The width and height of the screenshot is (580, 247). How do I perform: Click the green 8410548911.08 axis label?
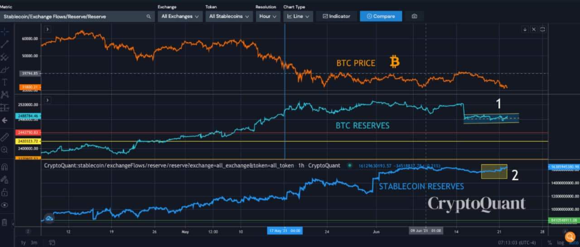click(x=564, y=220)
